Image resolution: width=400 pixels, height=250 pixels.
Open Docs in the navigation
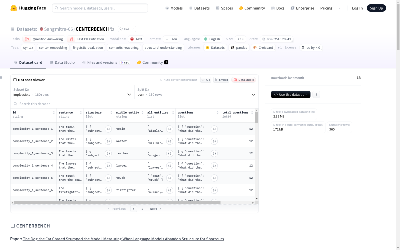[x=278, y=8]
